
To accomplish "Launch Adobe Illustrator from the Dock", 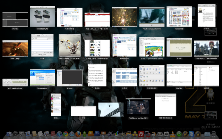I will click(91, 133).
